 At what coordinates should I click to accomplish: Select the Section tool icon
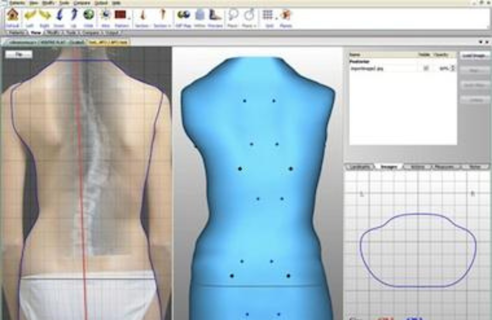pos(142,15)
